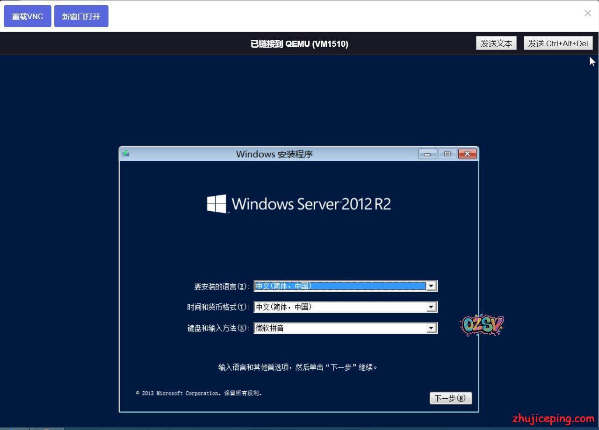Click the 发送文本 button
599x430 pixels.
tap(496, 43)
